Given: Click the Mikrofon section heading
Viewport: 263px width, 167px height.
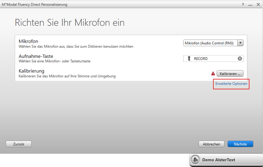Looking at the screenshot, I should coord(28,41).
